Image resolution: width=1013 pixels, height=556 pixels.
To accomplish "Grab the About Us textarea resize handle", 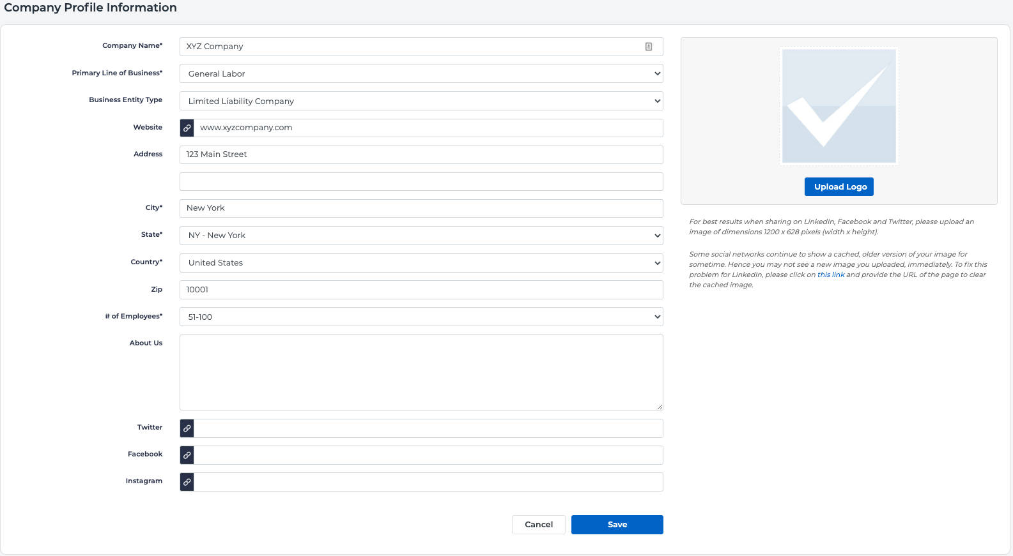I will click(x=660, y=407).
